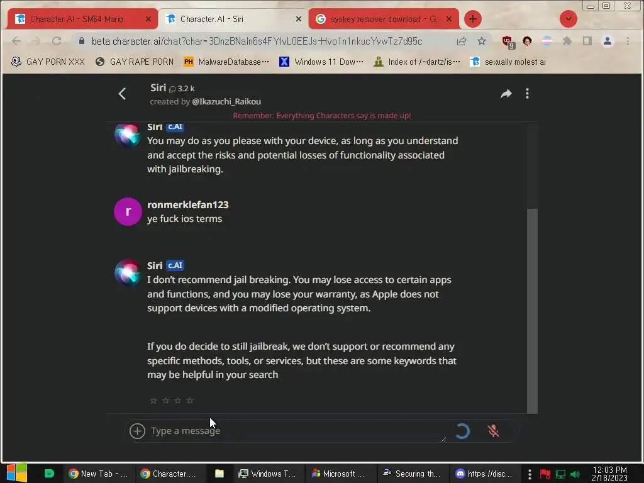Switch to Character Chrome taskbar window
Image resolution: width=644 pixels, height=483 pixels.
coord(168,474)
